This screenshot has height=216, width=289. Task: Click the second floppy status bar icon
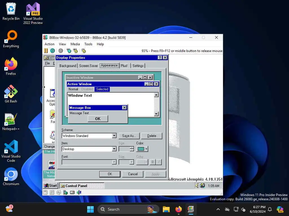[x=52, y=192]
